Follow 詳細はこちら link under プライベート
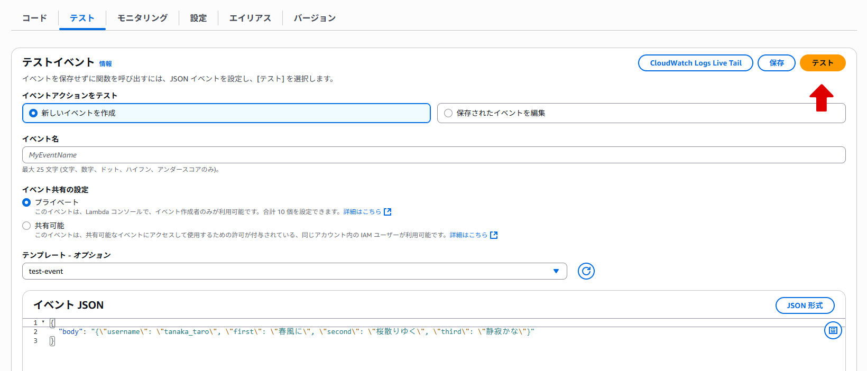 coord(362,212)
